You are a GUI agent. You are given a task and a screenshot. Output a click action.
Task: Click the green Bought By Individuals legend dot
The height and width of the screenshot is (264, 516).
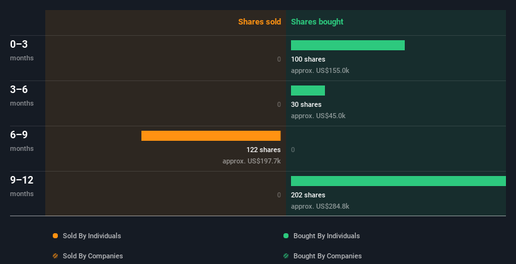pos(286,236)
